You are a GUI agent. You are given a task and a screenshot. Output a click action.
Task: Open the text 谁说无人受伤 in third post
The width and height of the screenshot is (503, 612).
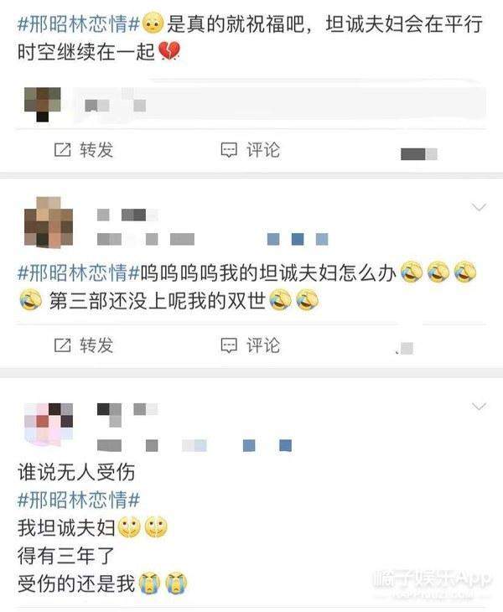pos(76,472)
